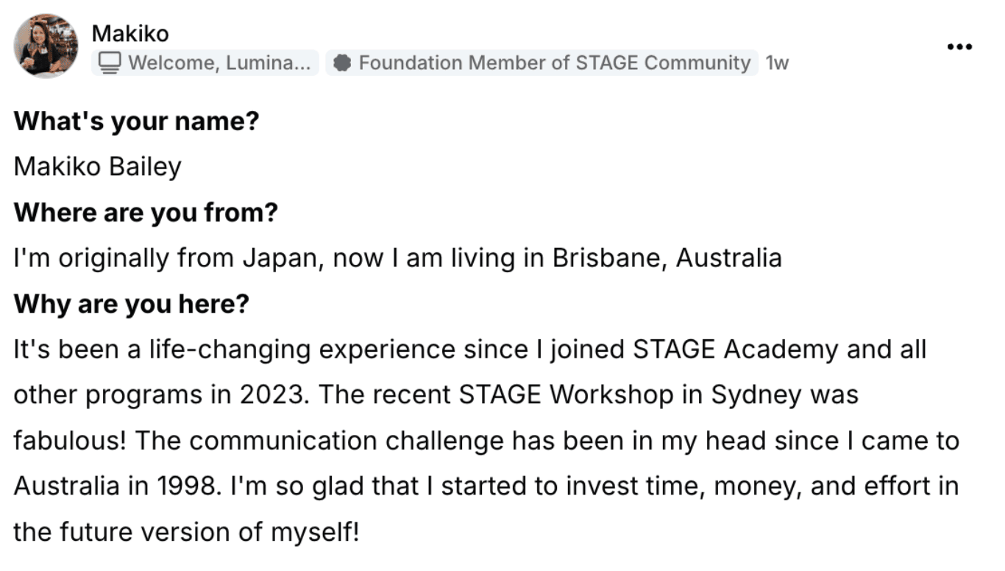Click the closing line "the future version of myself!"
This screenshot has height=571, width=1005.
pos(187,532)
